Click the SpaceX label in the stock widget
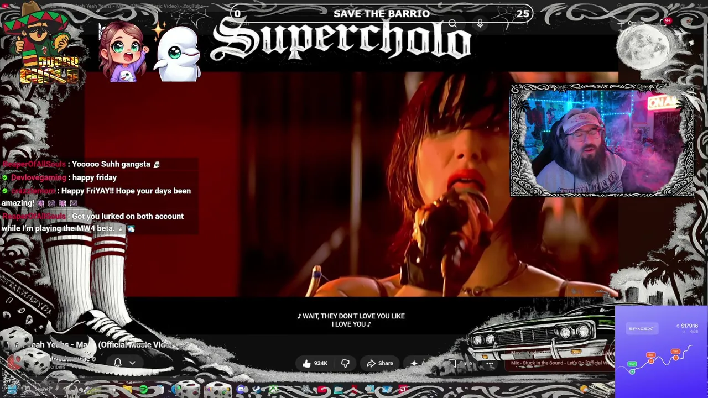 tap(641, 329)
